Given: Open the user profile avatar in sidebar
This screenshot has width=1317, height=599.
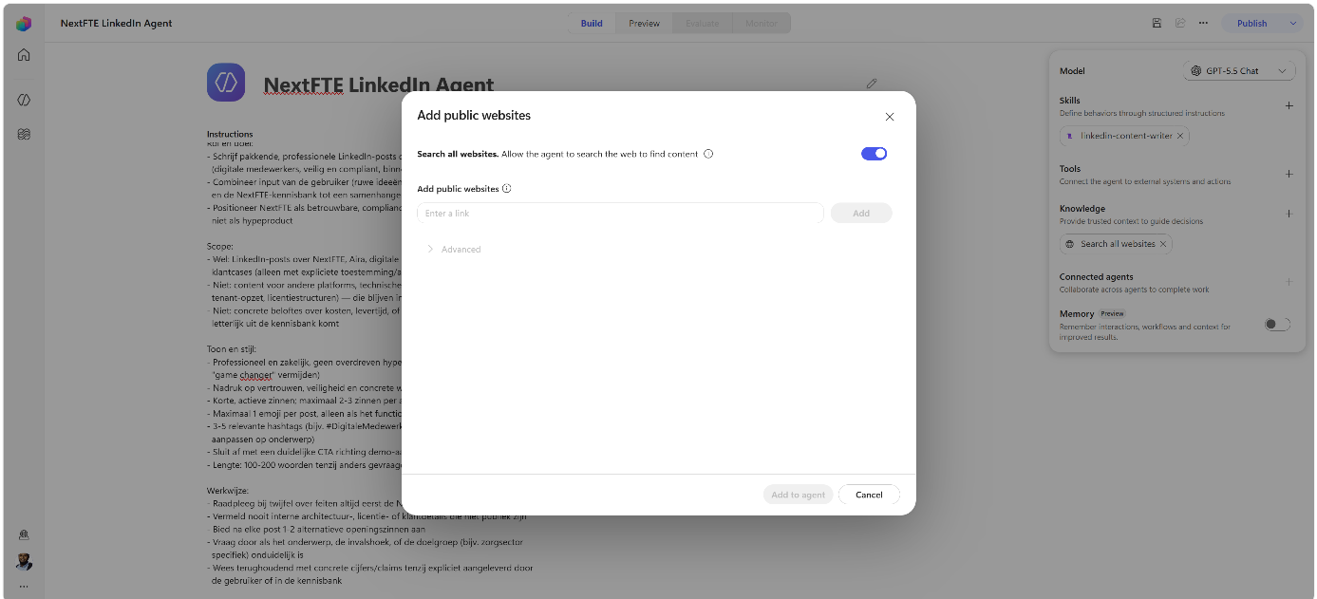Looking at the screenshot, I should coord(24,561).
